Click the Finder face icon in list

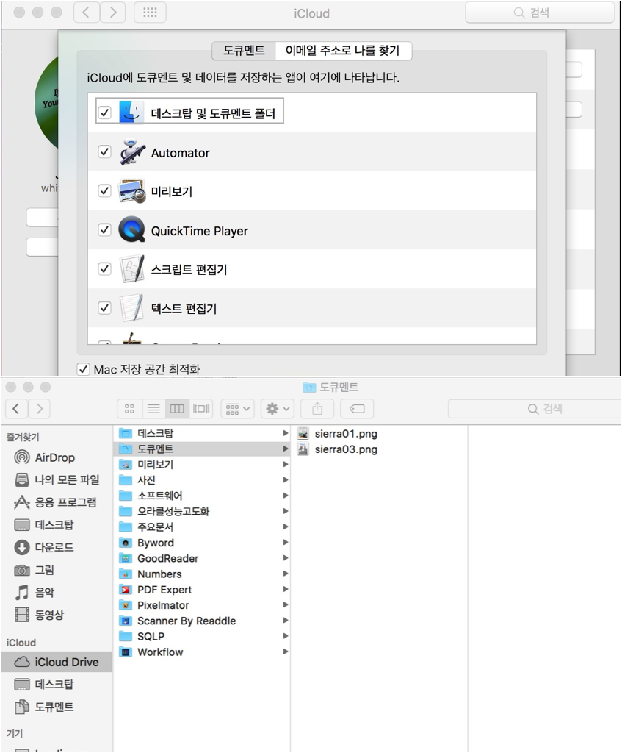(131, 113)
